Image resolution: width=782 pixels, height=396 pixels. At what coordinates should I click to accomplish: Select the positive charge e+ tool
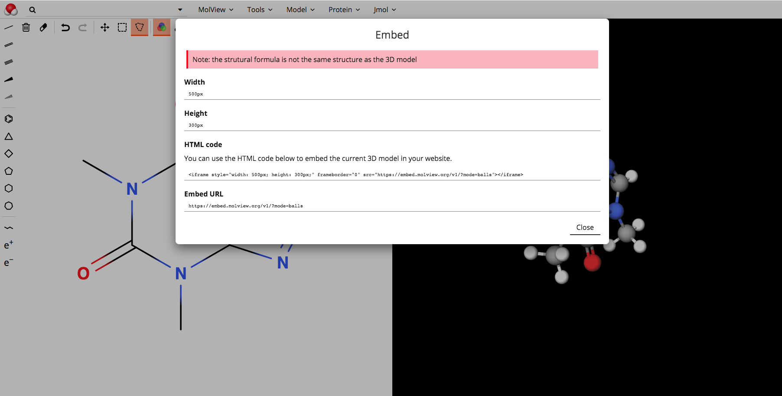point(9,245)
